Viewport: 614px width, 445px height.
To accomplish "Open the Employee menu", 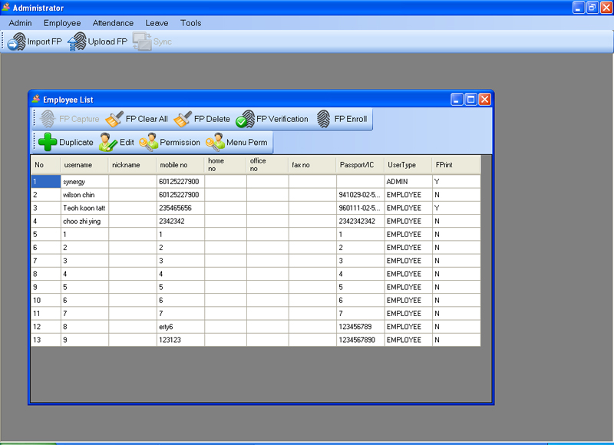I will pos(62,23).
